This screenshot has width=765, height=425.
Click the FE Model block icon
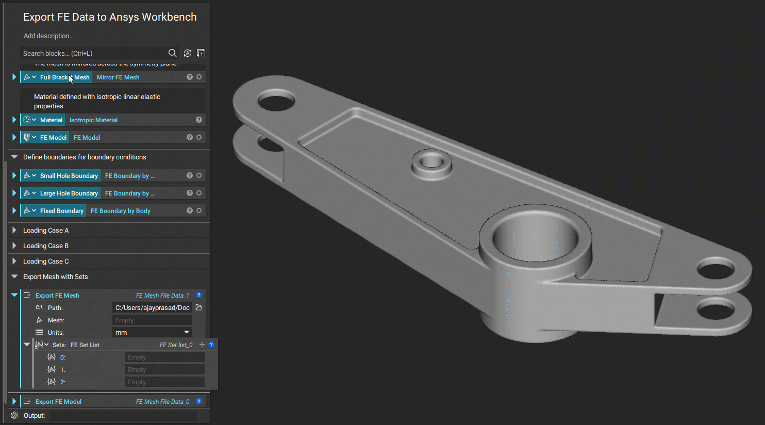pyautogui.click(x=27, y=137)
